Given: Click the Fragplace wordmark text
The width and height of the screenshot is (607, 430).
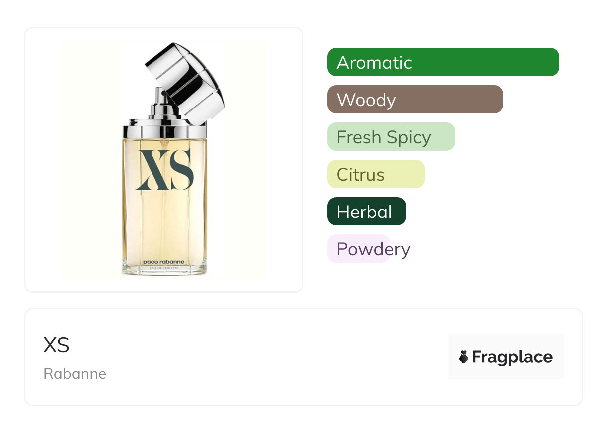Looking at the screenshot, I should [x=512, y=357].
